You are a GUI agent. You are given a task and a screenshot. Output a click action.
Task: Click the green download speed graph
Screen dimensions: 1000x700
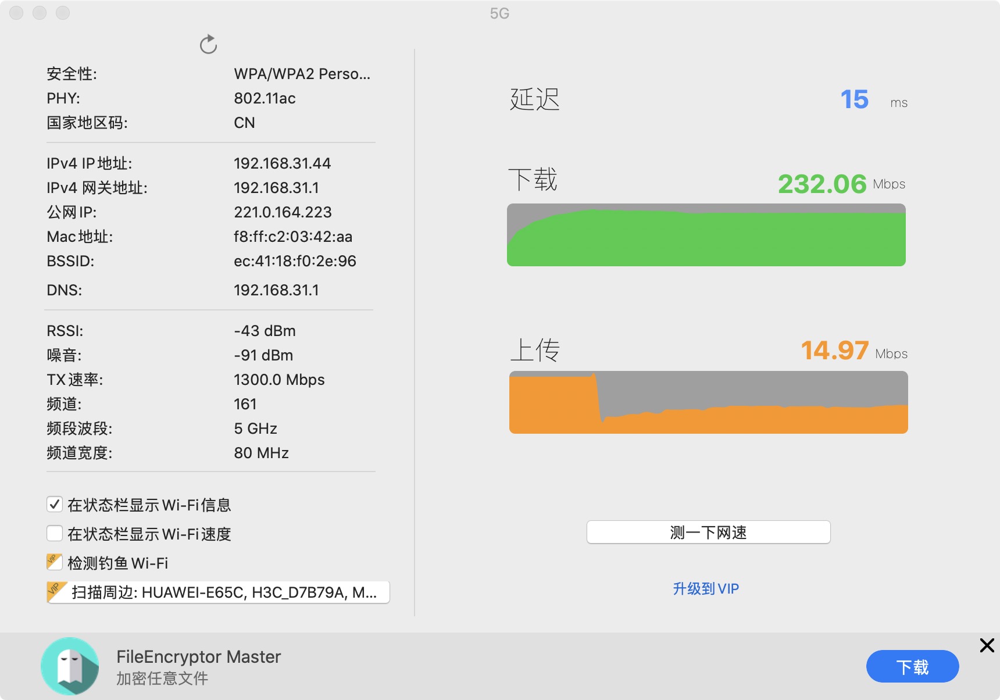[706, 235]
